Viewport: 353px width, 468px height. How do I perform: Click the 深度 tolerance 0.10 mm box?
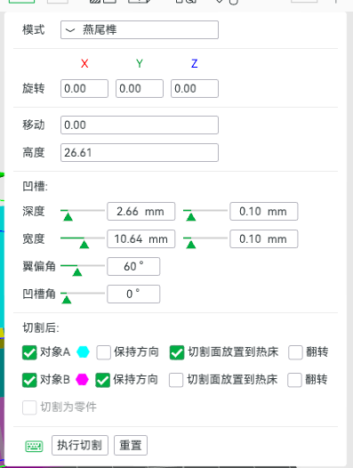264,212
